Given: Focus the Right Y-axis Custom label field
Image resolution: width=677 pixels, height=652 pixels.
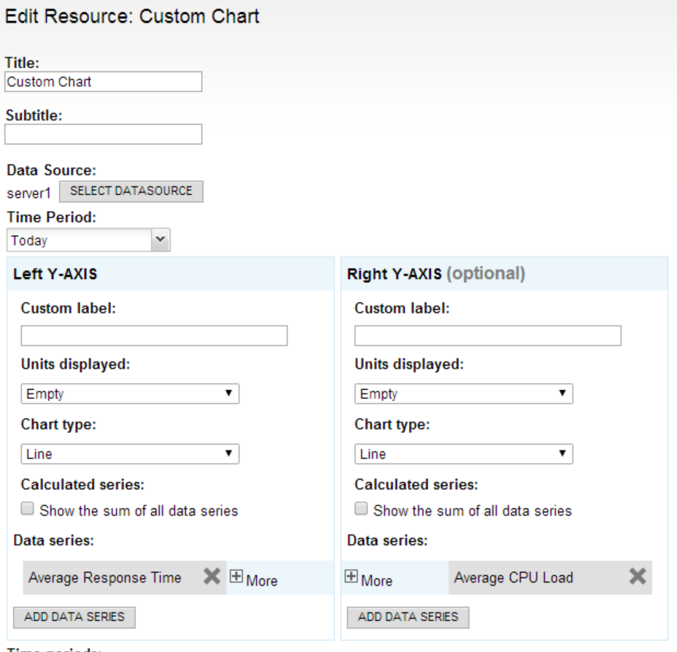Looking at the screenshot, I should [487, 336].
